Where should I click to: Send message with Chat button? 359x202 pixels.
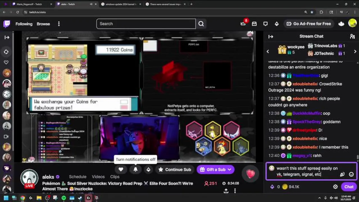coord(349,187)
